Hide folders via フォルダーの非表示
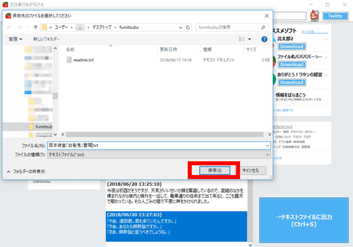Screen dimensions: 353x247 (x=26, y=171)
